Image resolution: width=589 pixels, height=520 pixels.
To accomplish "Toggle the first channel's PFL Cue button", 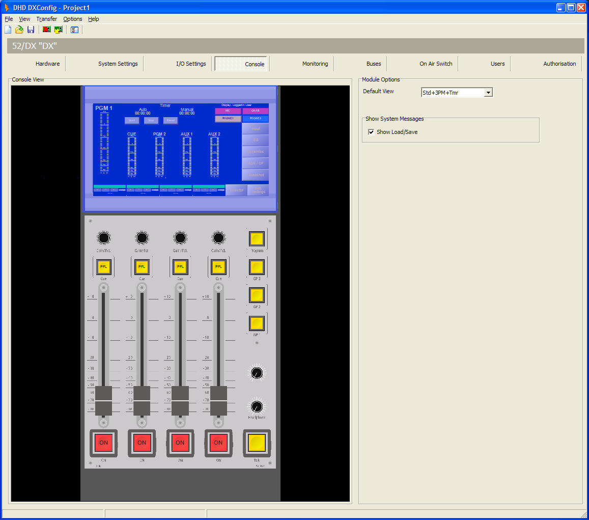I will point(104,267).
